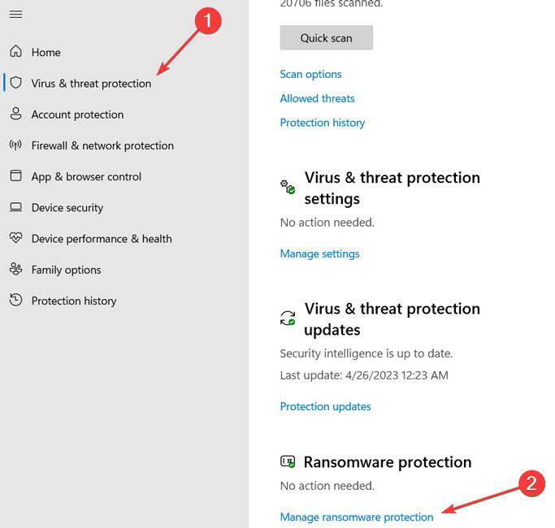Click the shield icon for Virus protection
555x528 pixels.
click(16, 83)
